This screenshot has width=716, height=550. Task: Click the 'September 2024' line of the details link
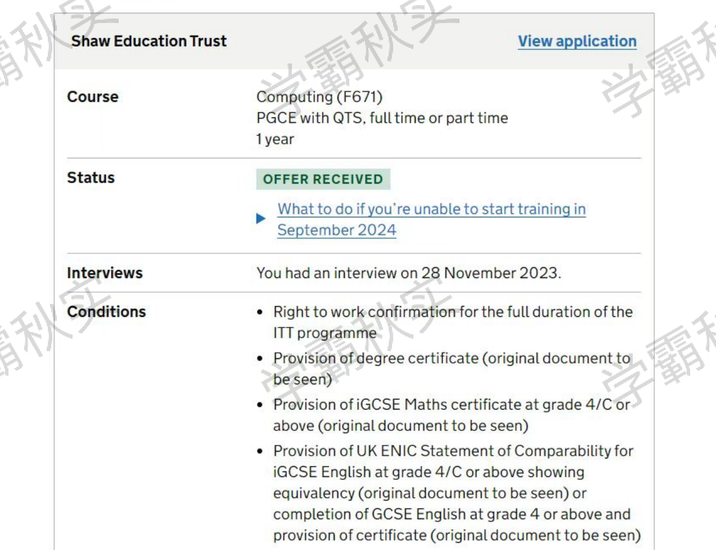[x=336, y=230]
